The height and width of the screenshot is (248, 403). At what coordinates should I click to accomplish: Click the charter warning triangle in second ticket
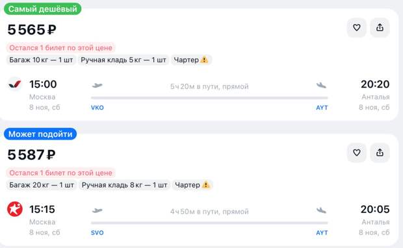(x=205, y=185)
